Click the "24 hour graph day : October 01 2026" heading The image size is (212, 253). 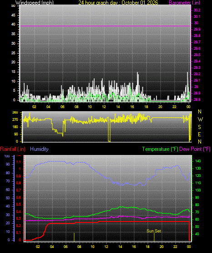click(118, 2)
